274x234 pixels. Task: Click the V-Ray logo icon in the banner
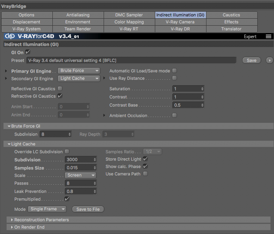10,36
